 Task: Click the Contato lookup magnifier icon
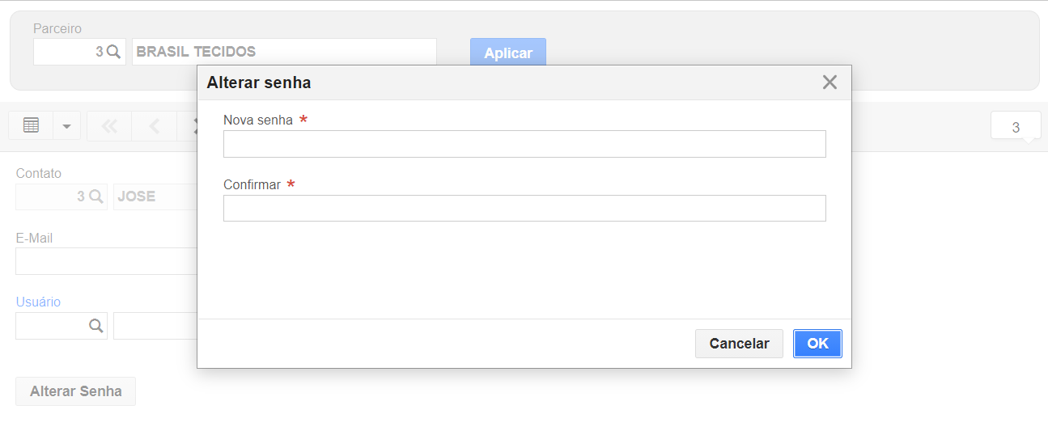pyautogui.click(x=95, y=196)
